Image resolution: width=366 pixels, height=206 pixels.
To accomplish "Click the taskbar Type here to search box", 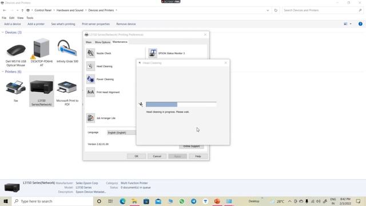I will point(53,201).
